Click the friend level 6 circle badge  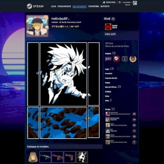click(134, 142)
